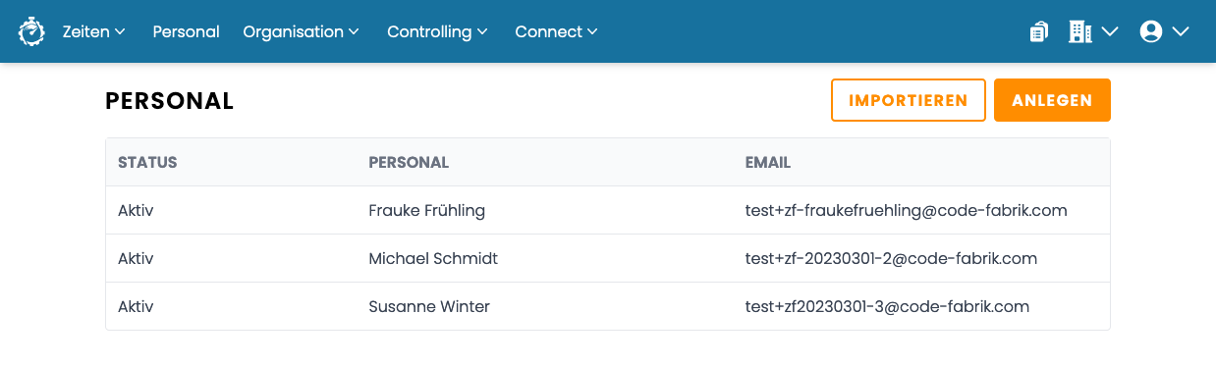Expand the chevron next to building icon
Image resolution: width=1216 pixels, height=366 pixels.
[x=1110, y=31]
